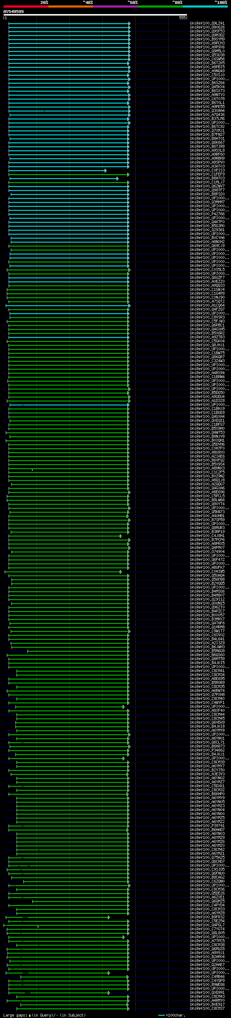Select UniRef100_Q69CJ9 hit
Screen dimensions: 231x1018
pyautogui.click(x=207, y=246)
